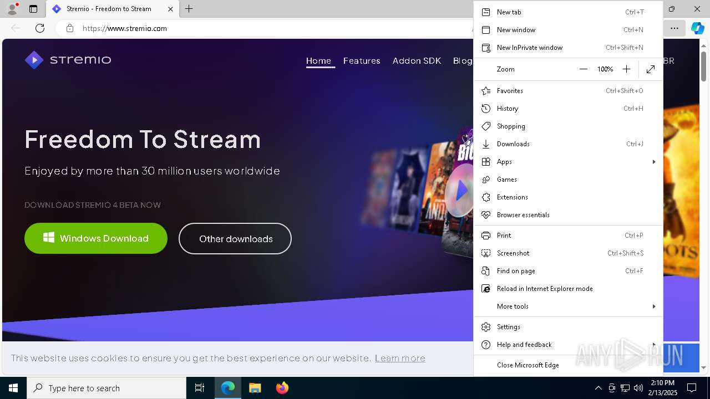Click the Other downloads button

[x=235, y=239]
